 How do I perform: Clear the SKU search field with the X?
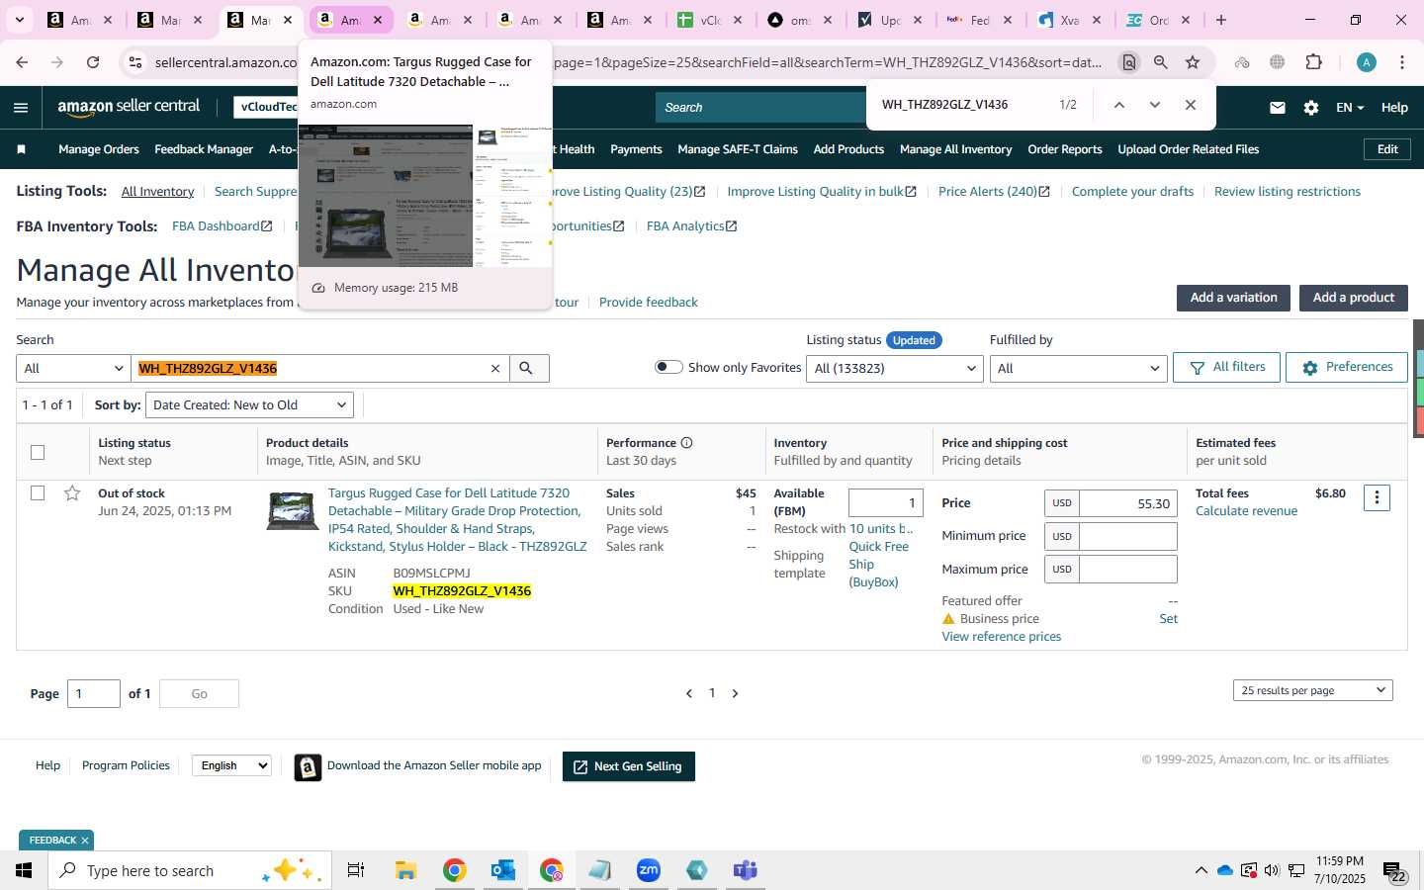[x=495, y=368]
